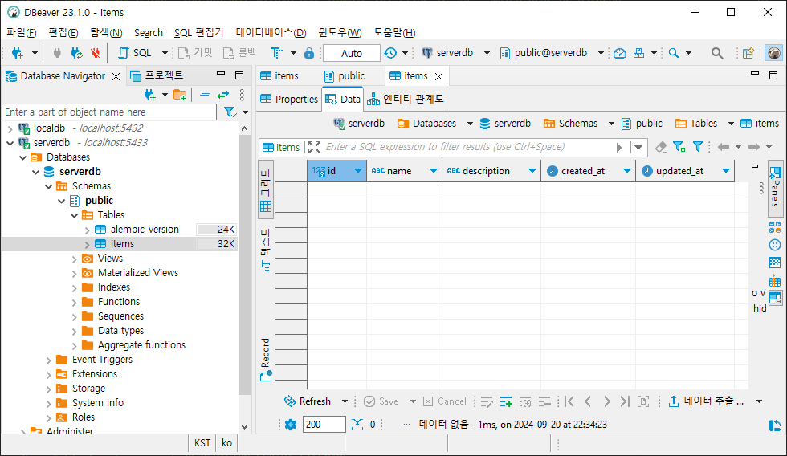Open filter history dropdown arrow

(638, 148)
